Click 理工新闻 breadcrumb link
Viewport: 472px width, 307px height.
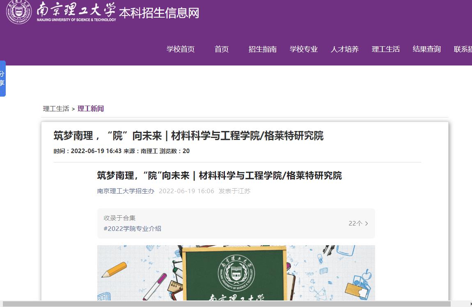click(91, 108)
